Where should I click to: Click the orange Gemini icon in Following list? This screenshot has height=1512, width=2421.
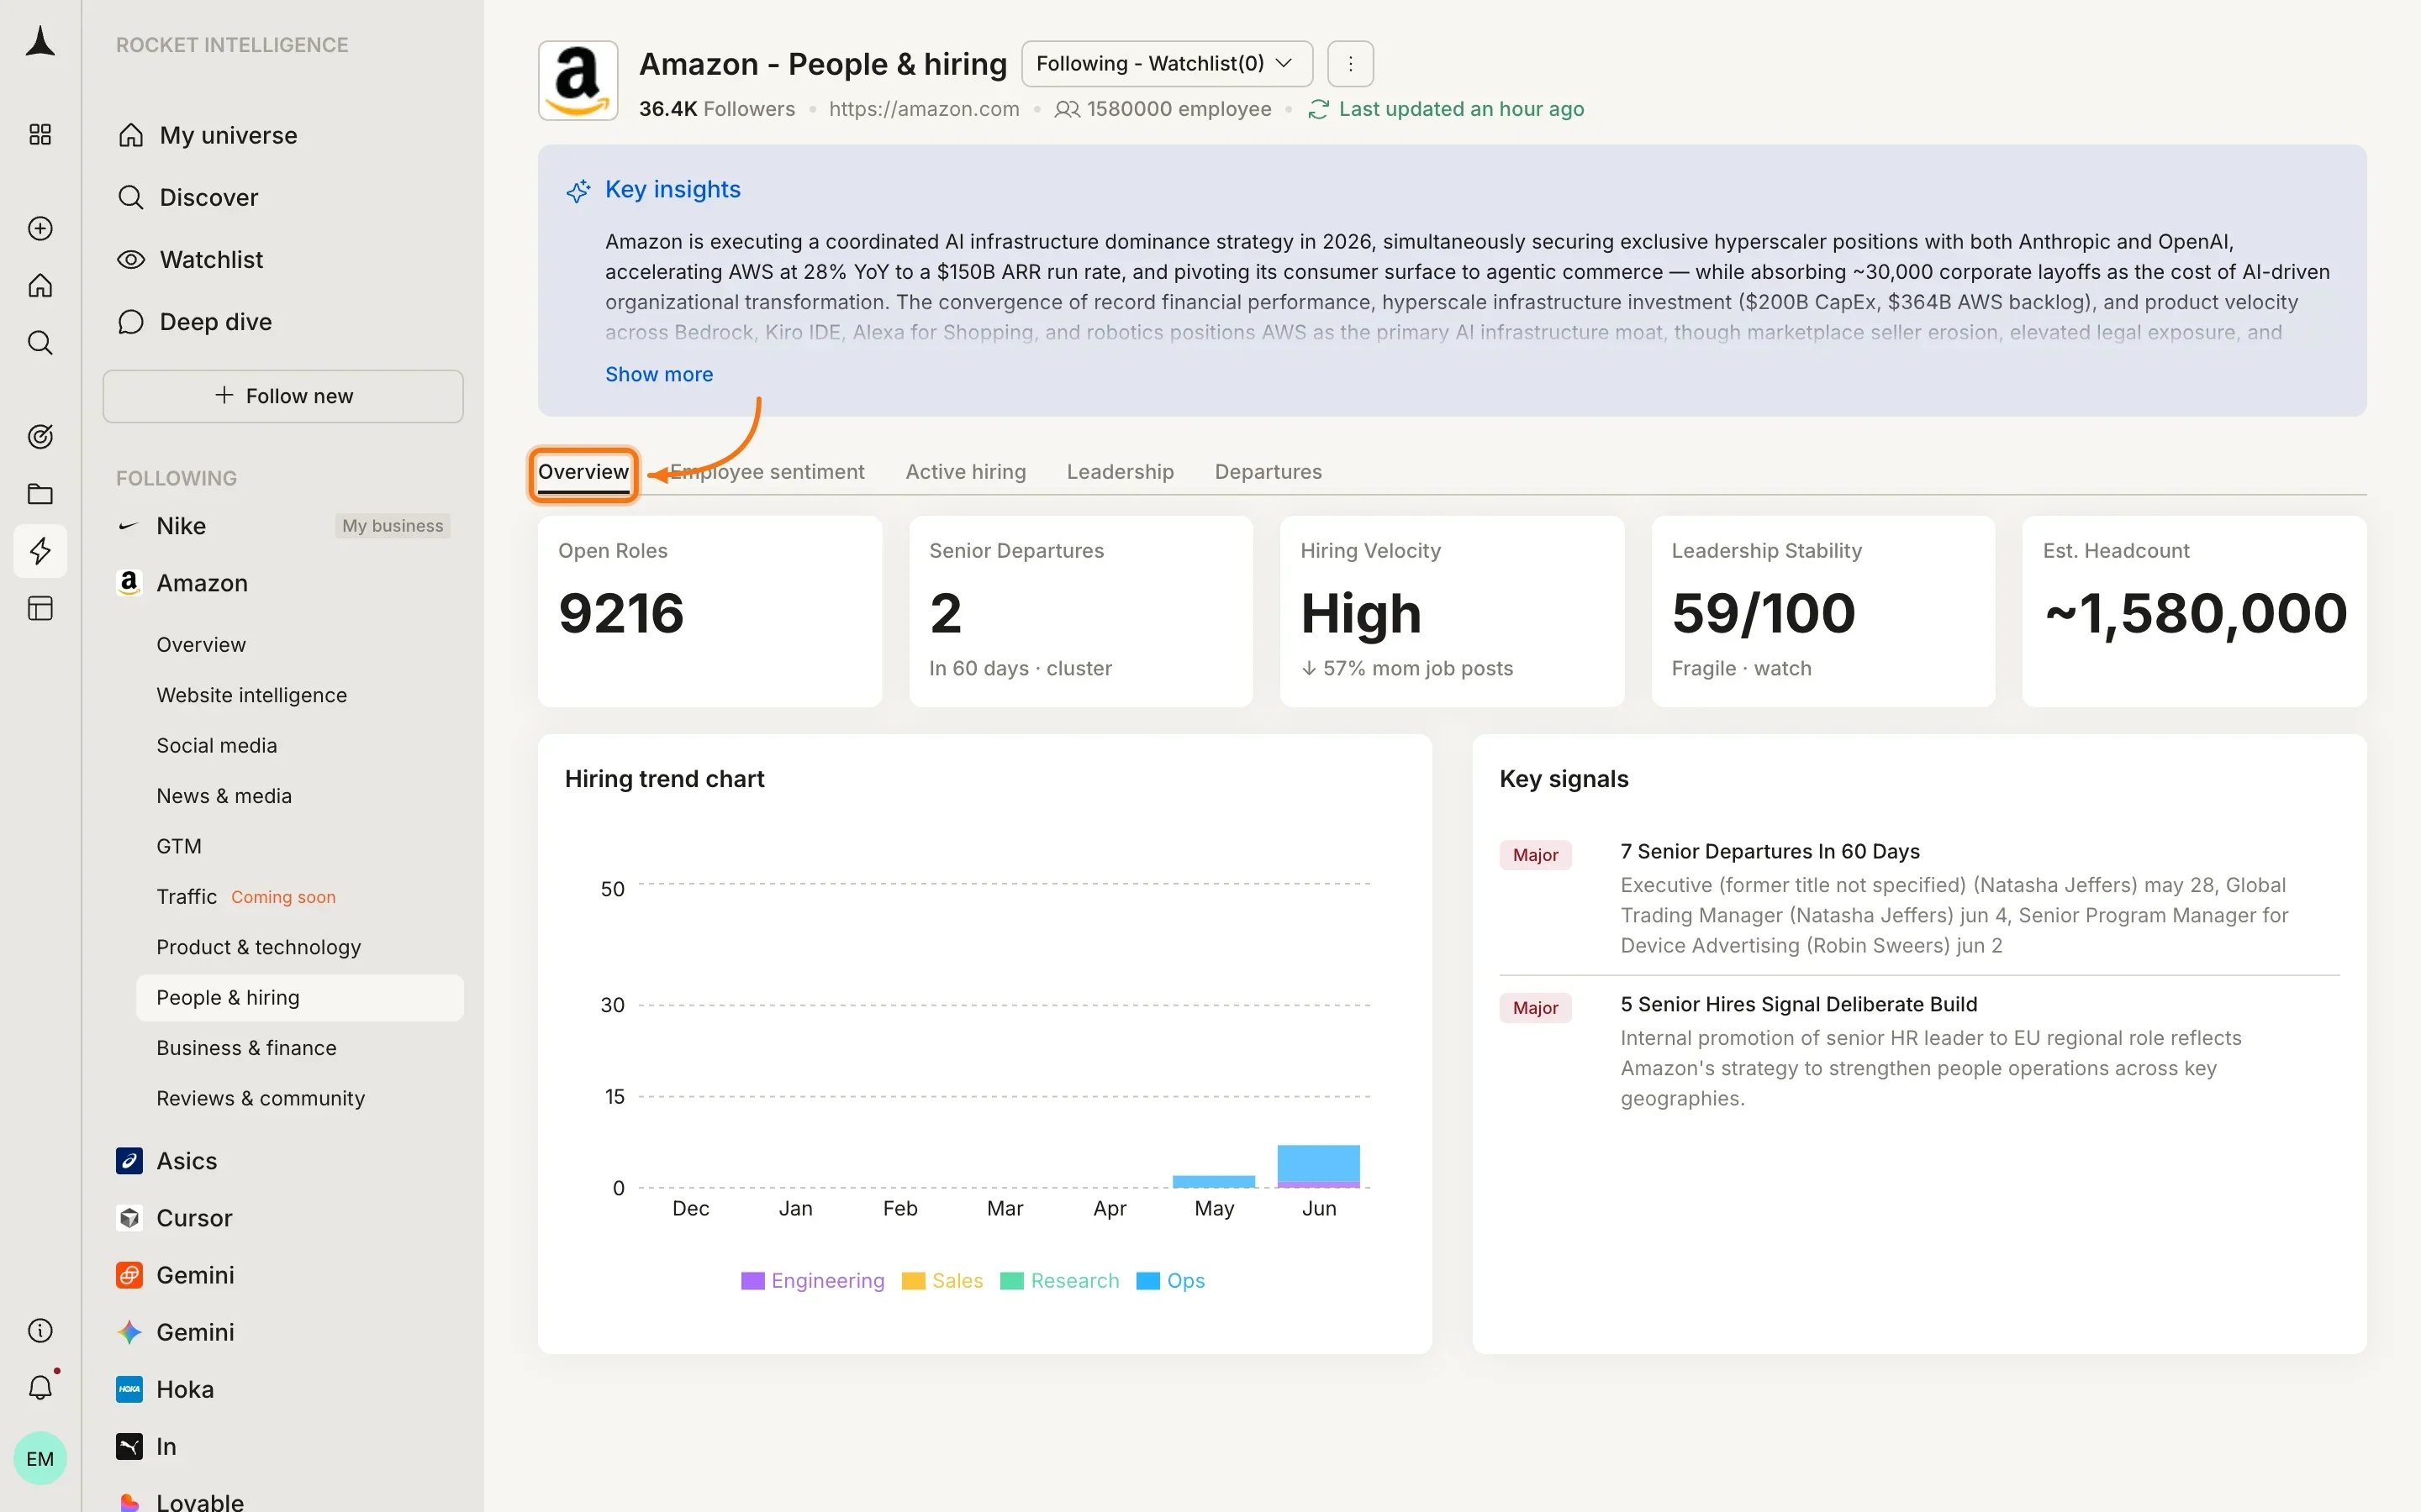129,1275
